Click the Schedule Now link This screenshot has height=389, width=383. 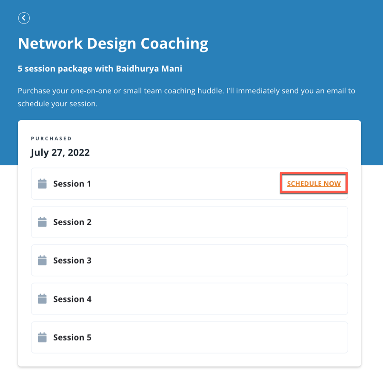tap(314, 184)
